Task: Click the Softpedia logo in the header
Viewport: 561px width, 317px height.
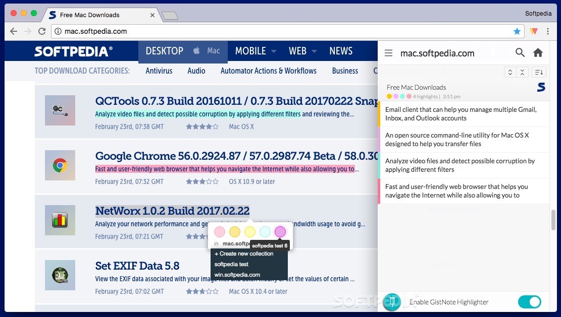Action: tap(73, 51)
